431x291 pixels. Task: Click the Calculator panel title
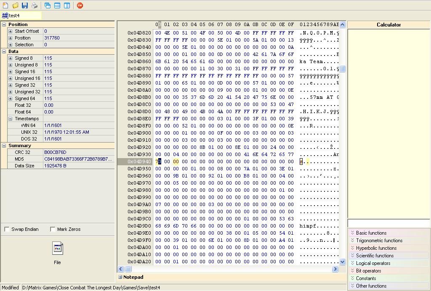388,25
